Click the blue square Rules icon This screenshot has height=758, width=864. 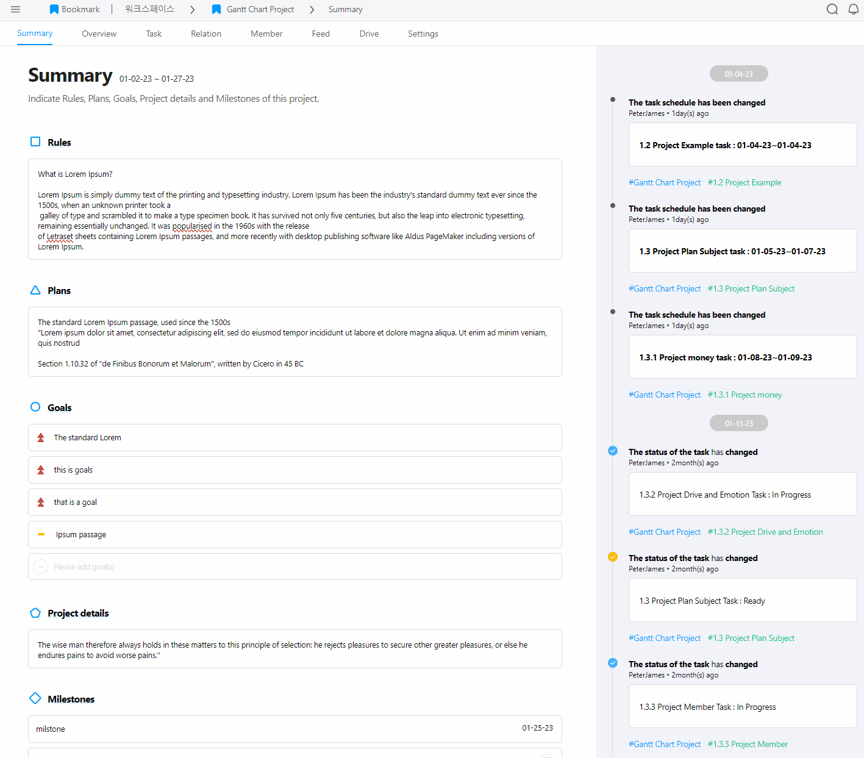point(35,142)
